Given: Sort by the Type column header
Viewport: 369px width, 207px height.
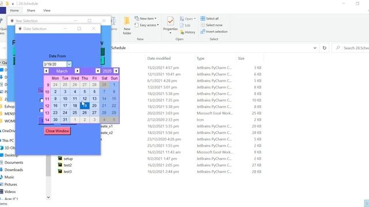Looking at the screenshot, I should [x=201, y=58].
